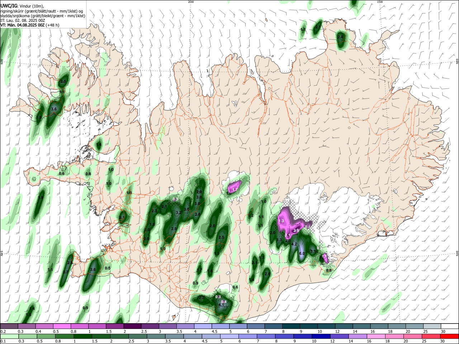Viewport: 459px width, 344px height.
Task: Click the '15W' longitude label at top
Action: 380,2
